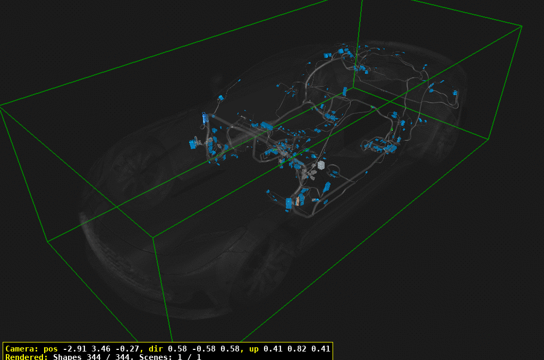544x360 pixels.
Task: Click the bounding box top-right corner
Action: 522,25
